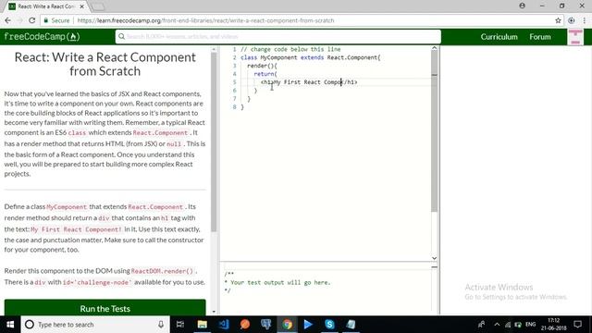
Task: Show hidden system tray icons
Action: (497, 325)
